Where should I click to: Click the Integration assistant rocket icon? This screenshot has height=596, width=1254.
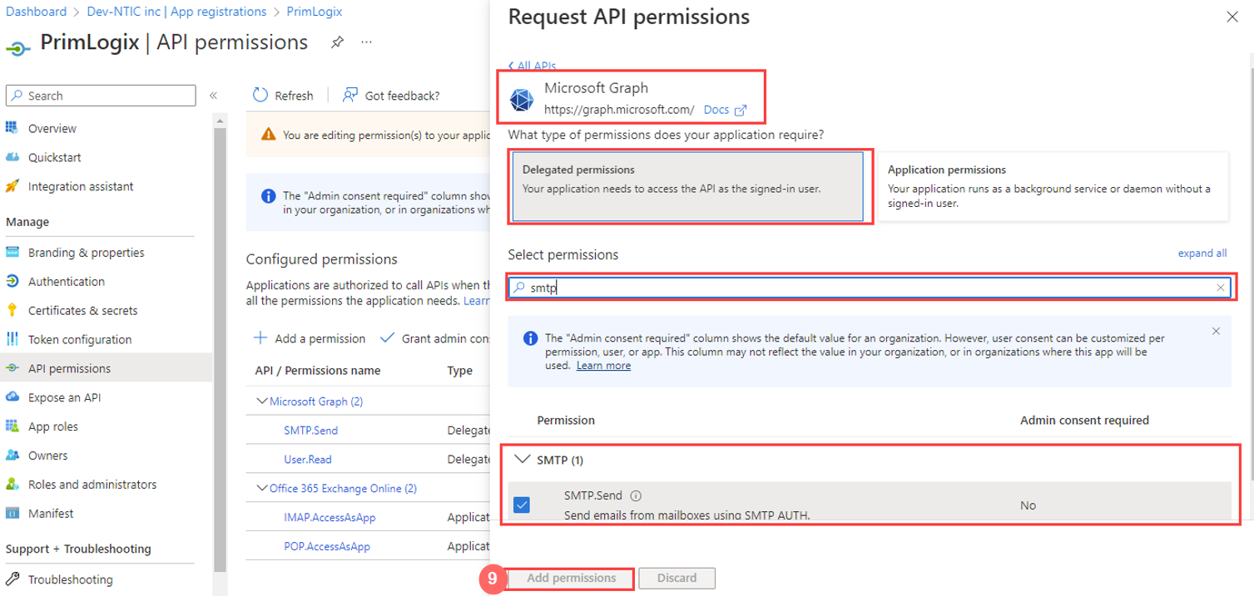12,186
